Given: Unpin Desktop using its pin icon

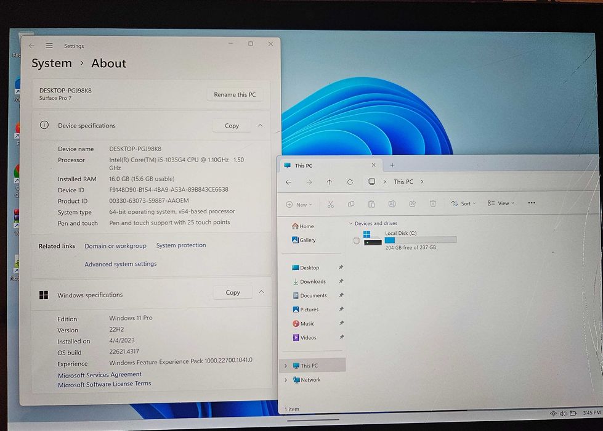Looking at the screenshot, I should click(x=341, y=268).
